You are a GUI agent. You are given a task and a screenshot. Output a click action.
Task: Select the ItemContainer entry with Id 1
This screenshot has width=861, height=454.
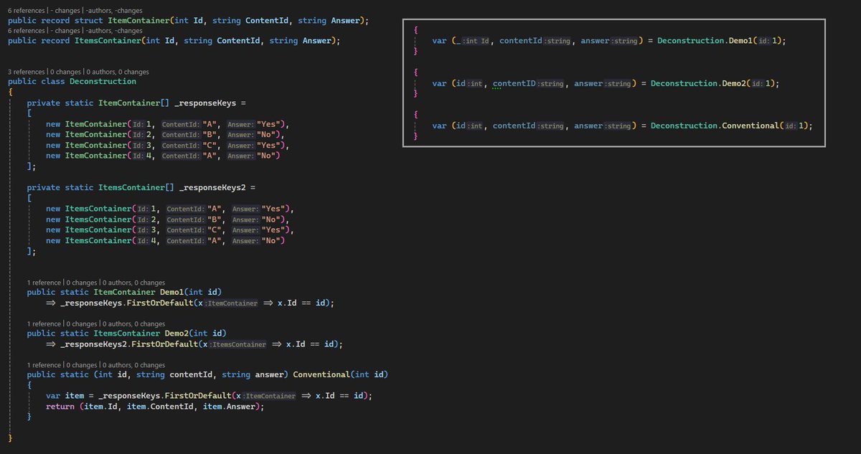tap(168, 125)
